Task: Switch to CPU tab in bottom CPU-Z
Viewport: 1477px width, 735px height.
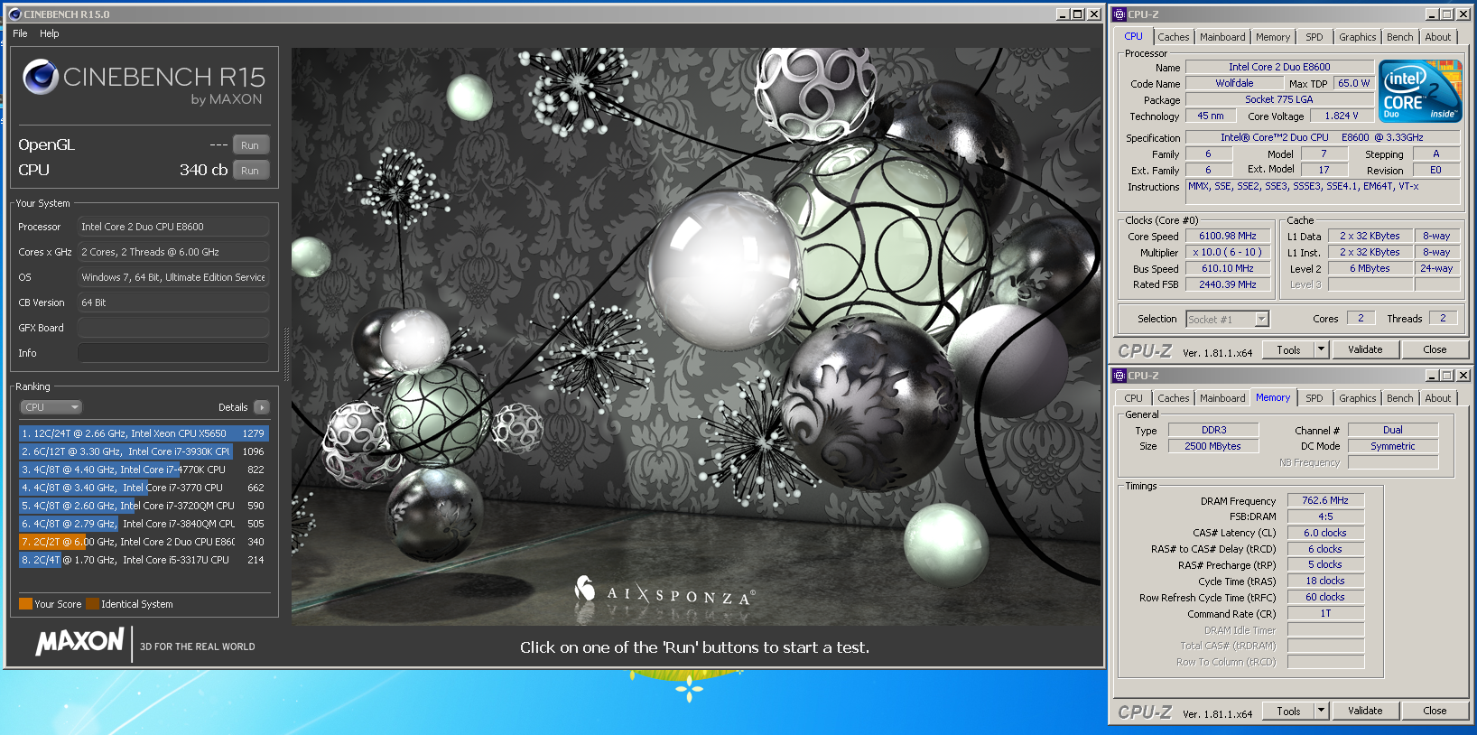Action: point(1134,398)
